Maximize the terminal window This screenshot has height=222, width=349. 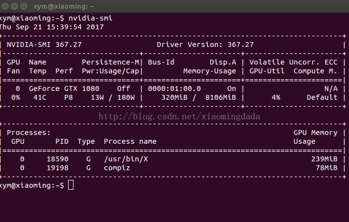coord(24,6)
